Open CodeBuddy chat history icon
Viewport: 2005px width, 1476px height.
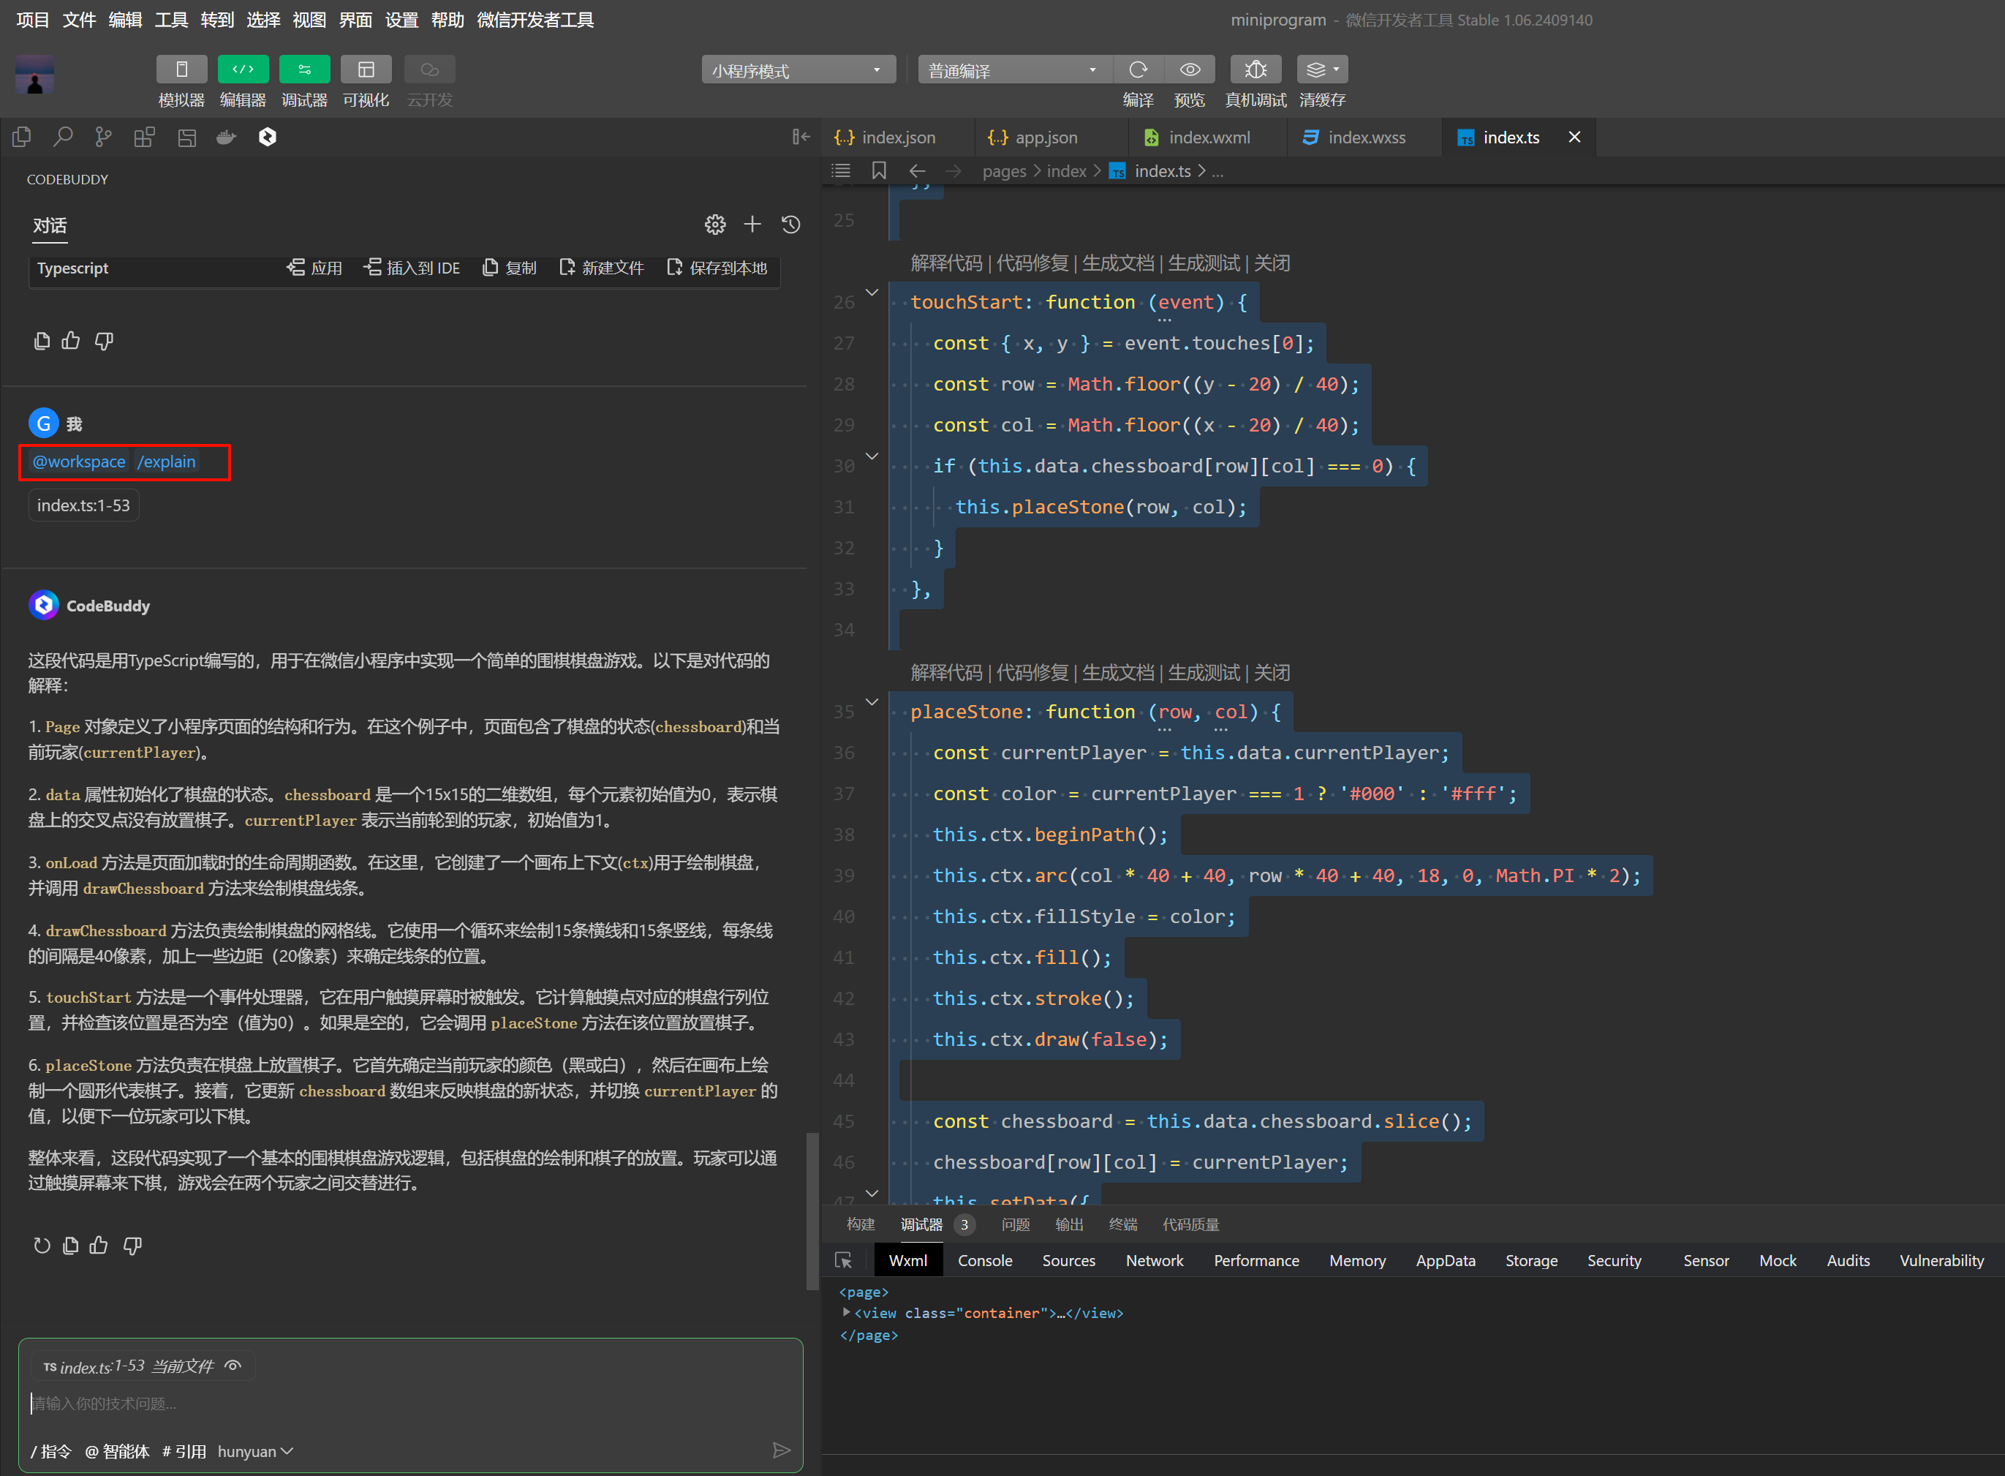790,225
